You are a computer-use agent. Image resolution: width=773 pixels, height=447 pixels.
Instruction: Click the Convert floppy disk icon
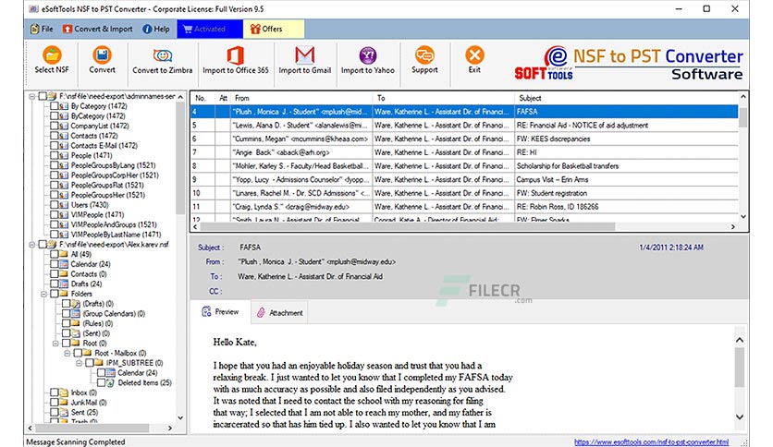[x=102, y=54]
